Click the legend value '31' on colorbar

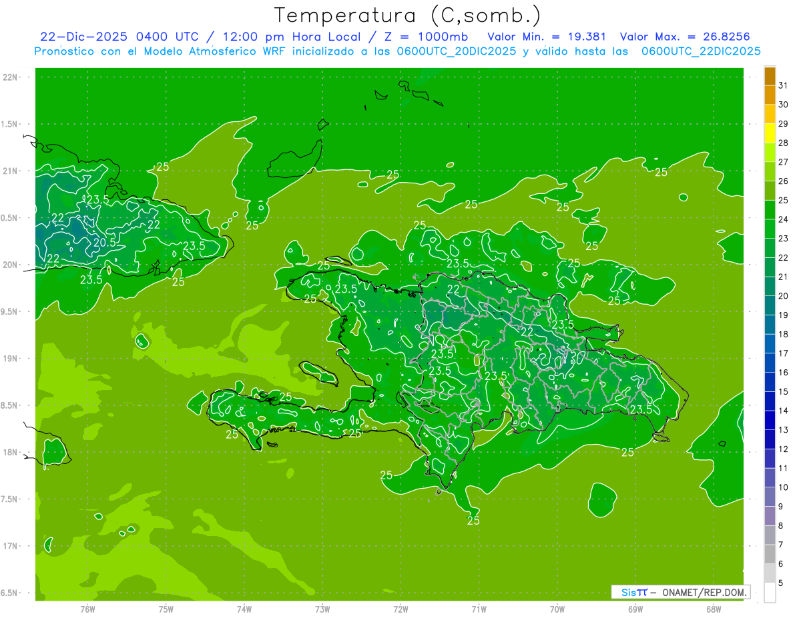click(x=783, y=85)
